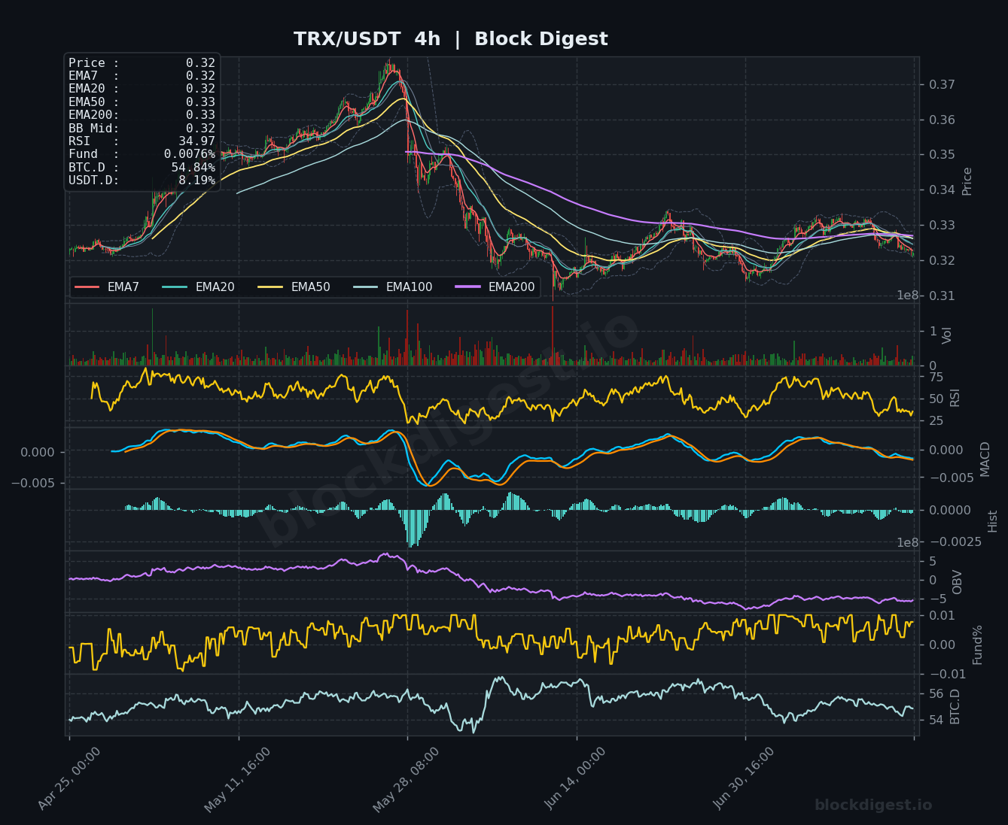
Task: Click the RSI 75 axis tick
Action: point(936,377)
